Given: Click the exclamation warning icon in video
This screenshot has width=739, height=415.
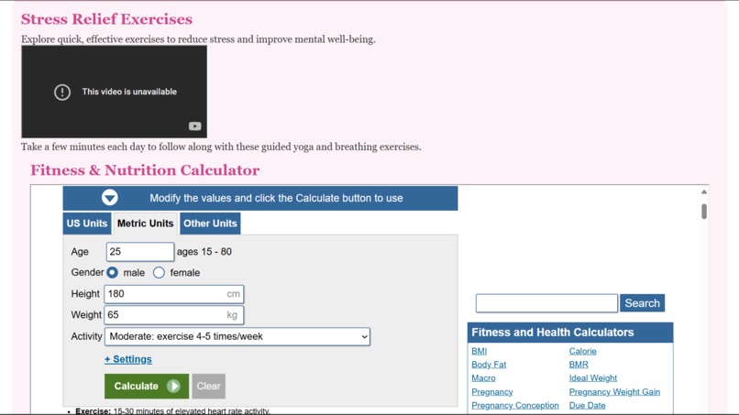Looking at the screenshot, I should [62, 92].
